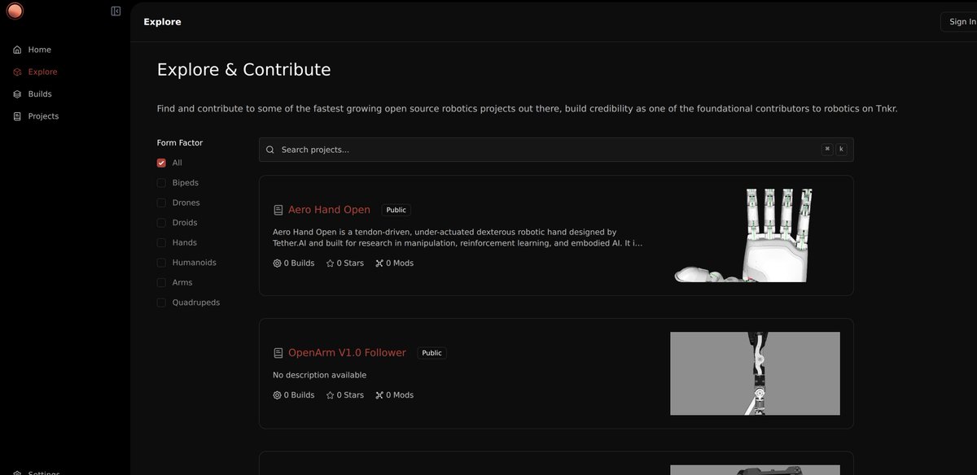This screenshot has height=475, width=977.
Task: Click the Public badge on Aero Hand Open
Action: tap(396, 210)
